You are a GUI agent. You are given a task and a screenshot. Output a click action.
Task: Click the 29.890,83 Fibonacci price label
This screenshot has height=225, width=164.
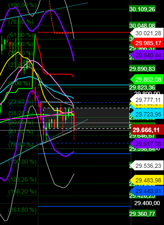[142, 69]
